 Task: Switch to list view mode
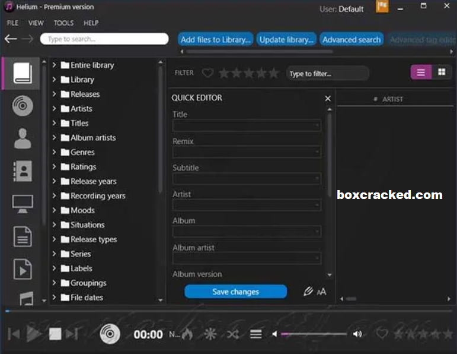(x=421, y=72)
